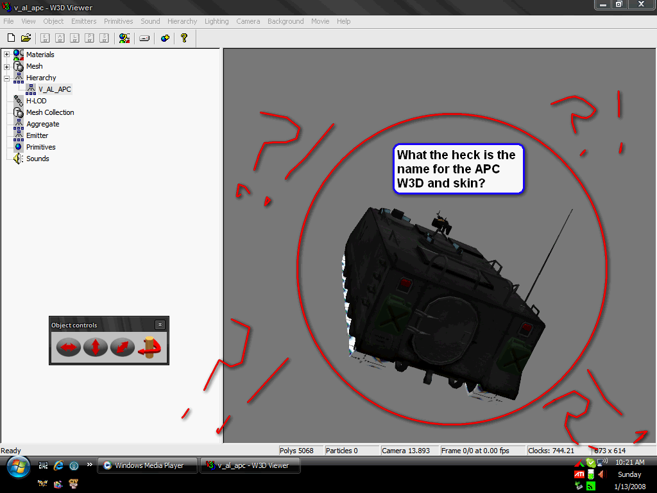Select the Sounds tree item

click(37, 159)
